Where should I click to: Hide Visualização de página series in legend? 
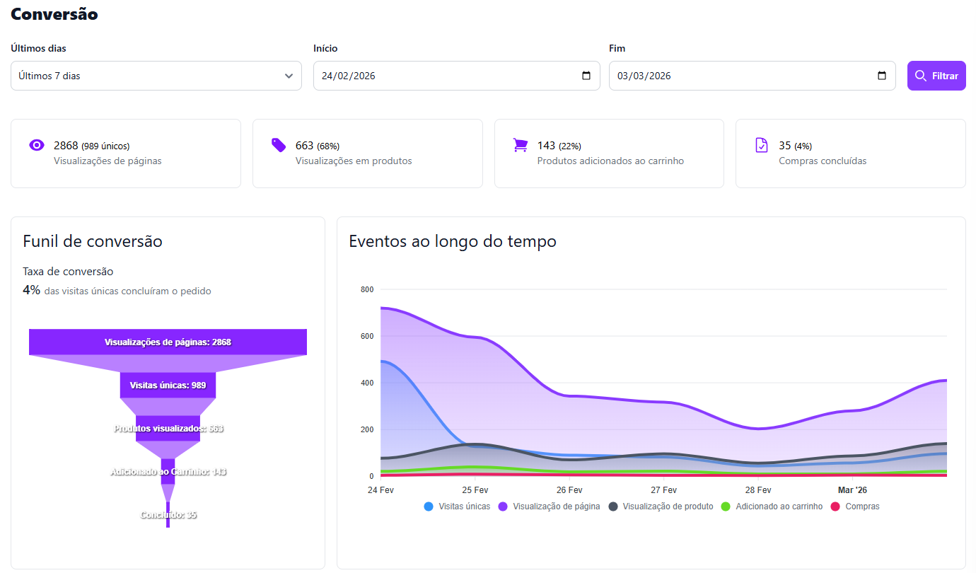point(549,507)
